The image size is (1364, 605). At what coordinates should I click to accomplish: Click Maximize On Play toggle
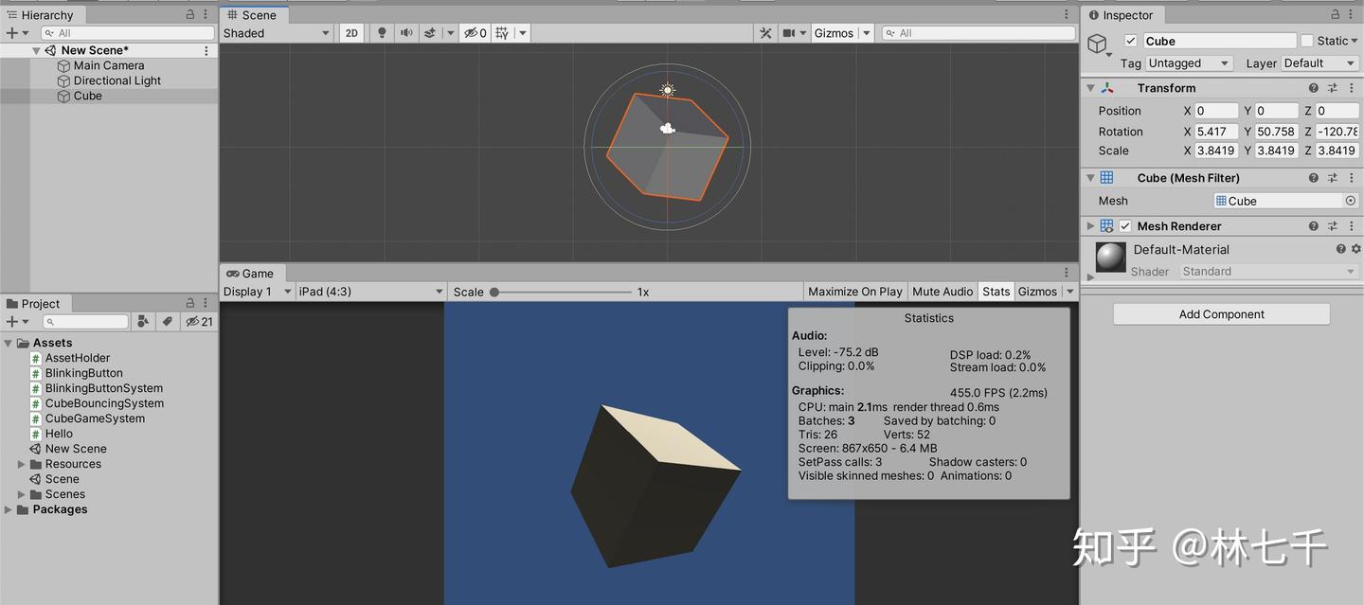click(x=854, y=291)
